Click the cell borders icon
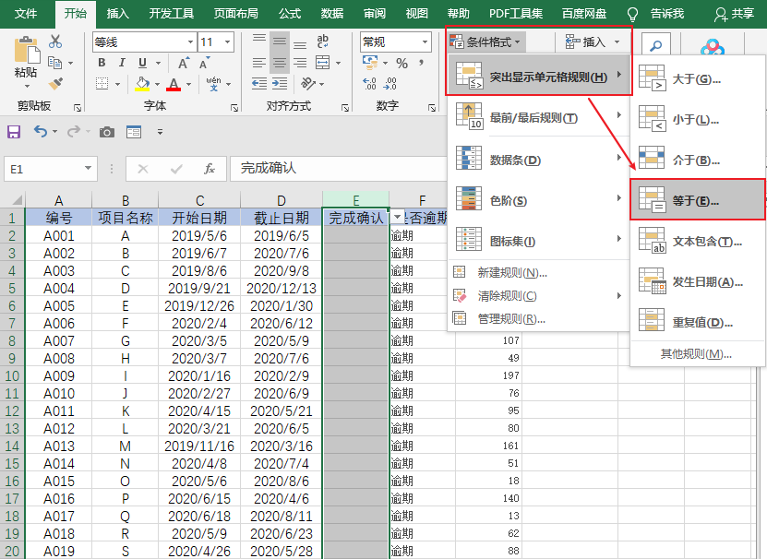The height and width of the screenshot is (559, 767). (102, 84)
